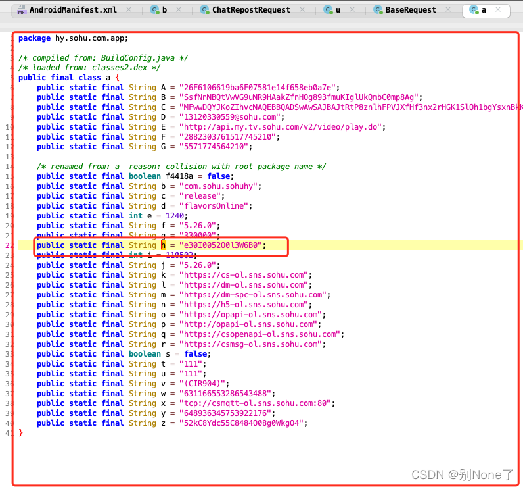Click the highlighted field name h
Viewport: 523px width, 487px height.
point(163,245)
